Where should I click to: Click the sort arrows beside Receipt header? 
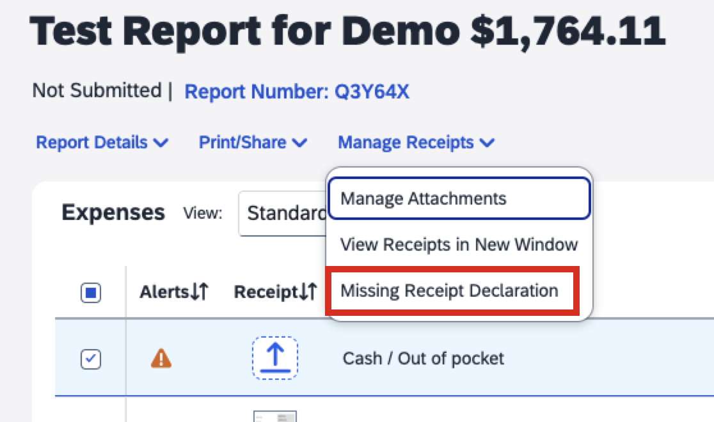(x=308, y=292)
